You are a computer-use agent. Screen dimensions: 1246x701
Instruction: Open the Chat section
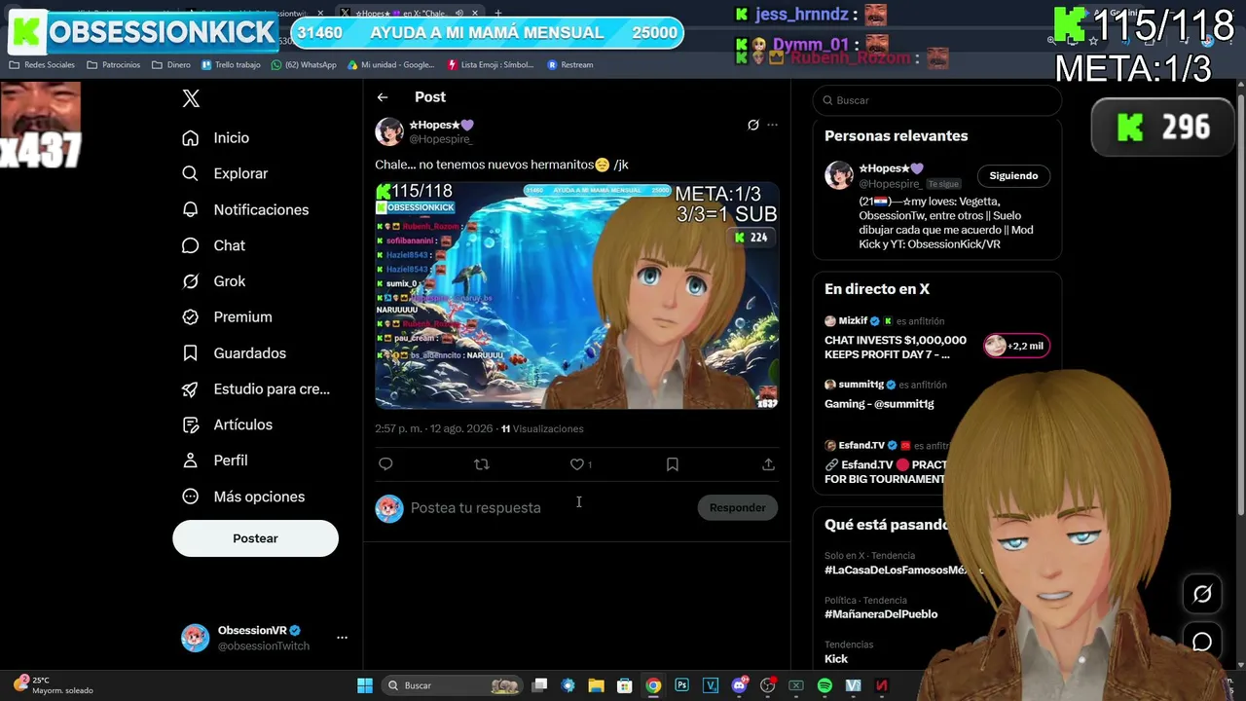pyautogui.click(x=214, y=245)
